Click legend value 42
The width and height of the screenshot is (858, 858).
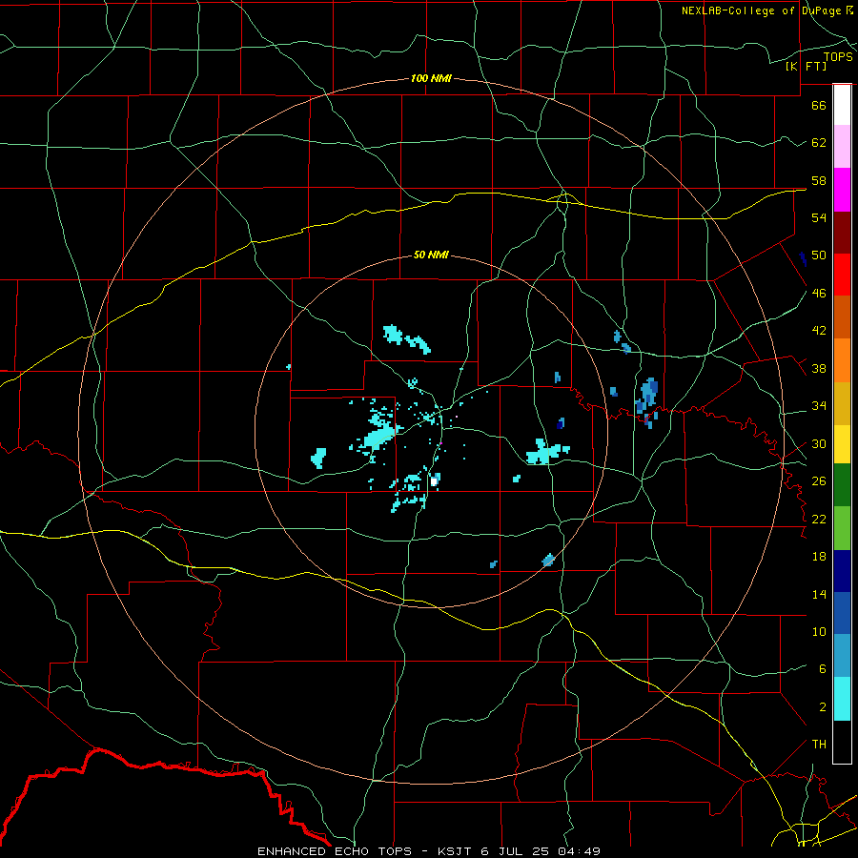click(819, 331)
